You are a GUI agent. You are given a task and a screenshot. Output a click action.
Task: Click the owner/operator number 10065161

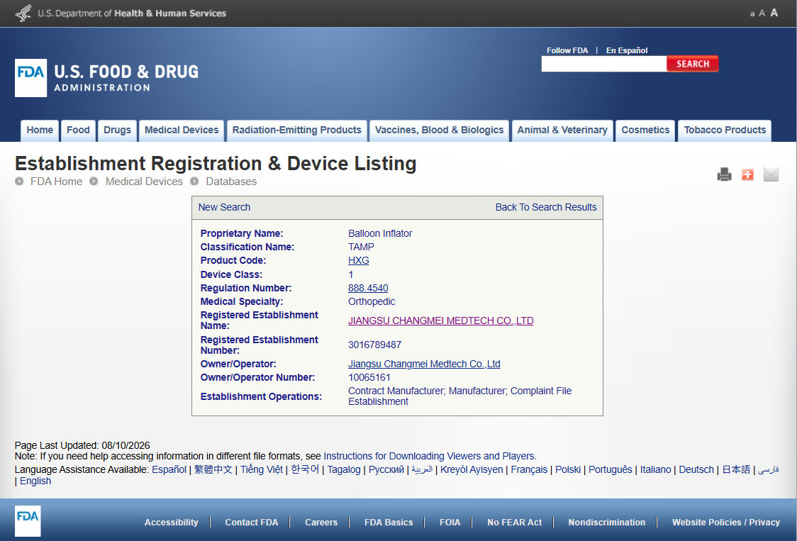369,377
